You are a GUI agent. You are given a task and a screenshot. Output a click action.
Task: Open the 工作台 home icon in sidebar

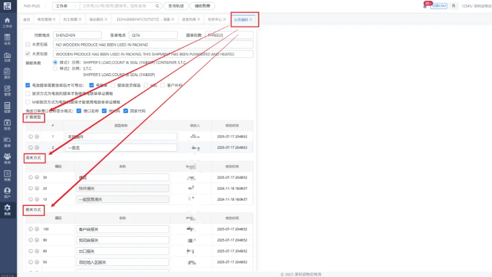tap(7, 22)
